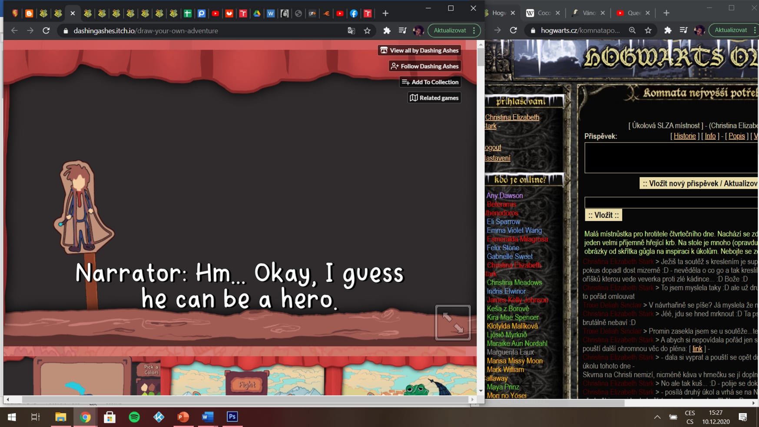Switch to the Blogger tab
Screen dimensions: 759x427
pos(29,13)
